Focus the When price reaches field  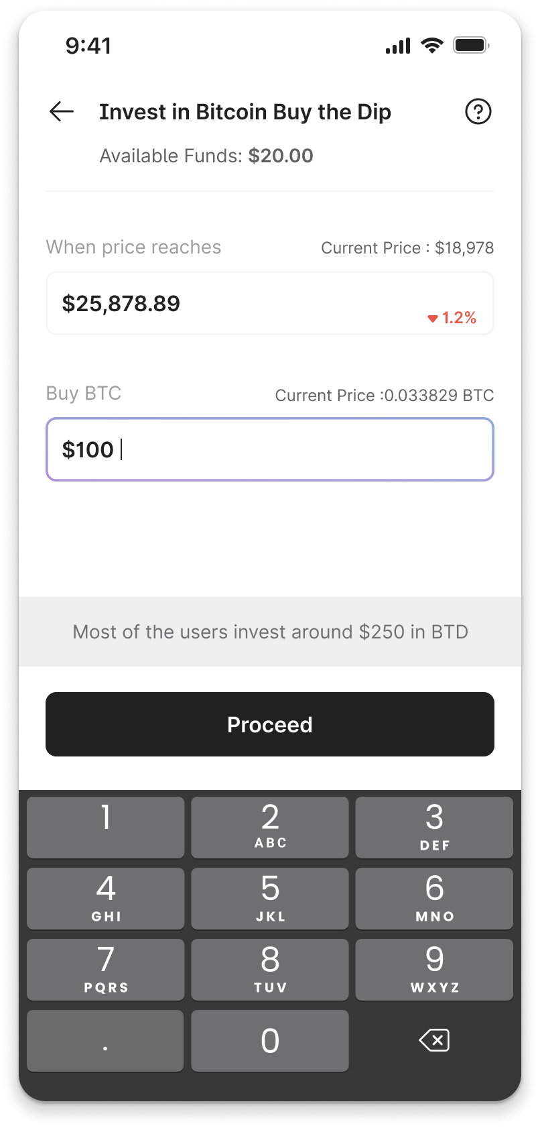pyautogui.click(x=269, y=303)
